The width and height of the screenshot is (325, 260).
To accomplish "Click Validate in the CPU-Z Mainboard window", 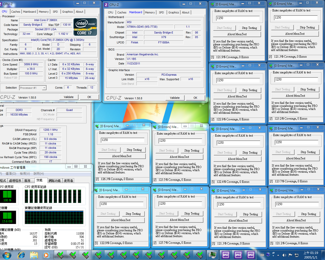I will [x=175, y=98].
